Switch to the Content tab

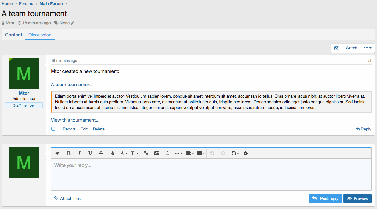pos(14,35)
